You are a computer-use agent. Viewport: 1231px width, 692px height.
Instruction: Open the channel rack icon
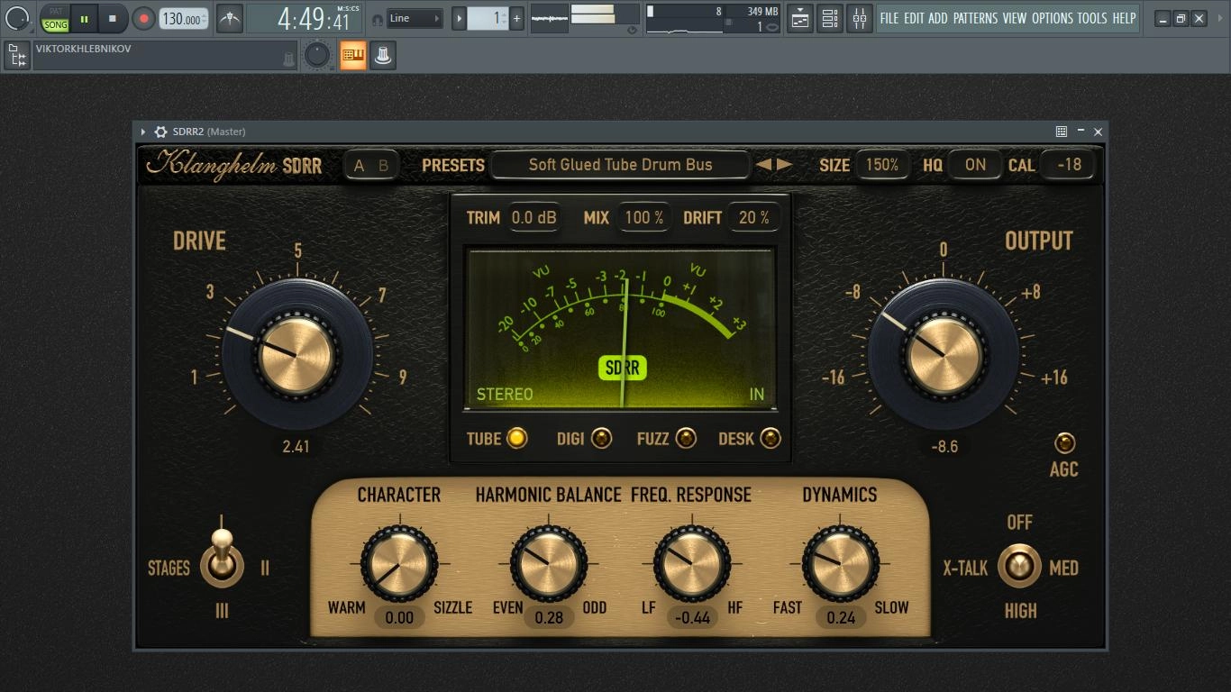[830, 18]
